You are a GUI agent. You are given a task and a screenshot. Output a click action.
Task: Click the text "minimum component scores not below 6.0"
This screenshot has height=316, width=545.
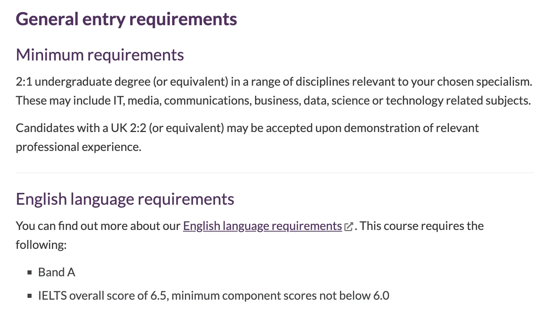(x=280, y=296)
